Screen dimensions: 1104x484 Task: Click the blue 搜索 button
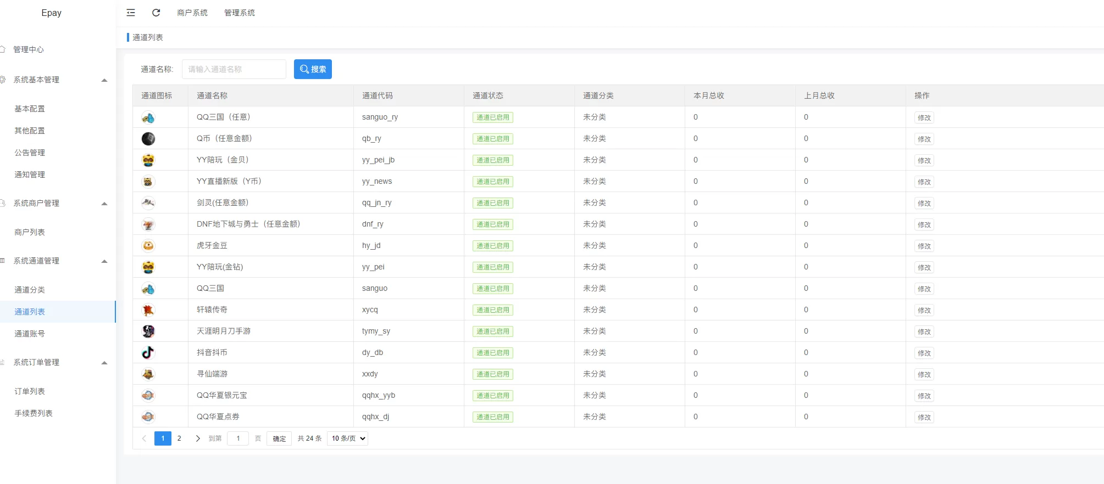point(313,69)
